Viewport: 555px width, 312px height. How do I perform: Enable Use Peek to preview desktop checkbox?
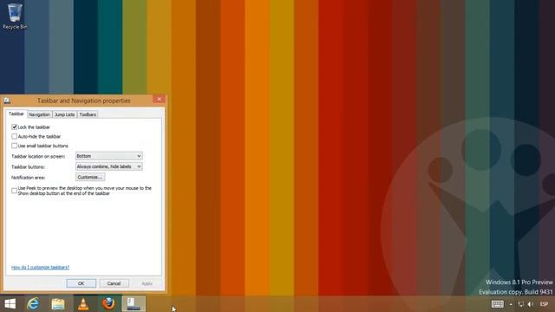pyautogui.click(x=15, y=191)
